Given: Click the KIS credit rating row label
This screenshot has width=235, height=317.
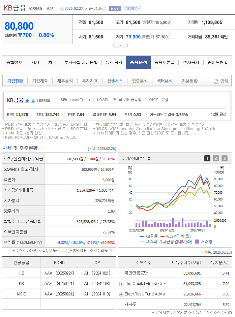Looking at the screenshot, I should coord(21,273).
